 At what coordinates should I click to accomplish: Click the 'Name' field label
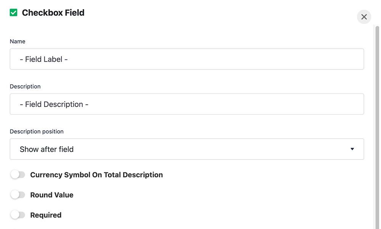point(18,41)
